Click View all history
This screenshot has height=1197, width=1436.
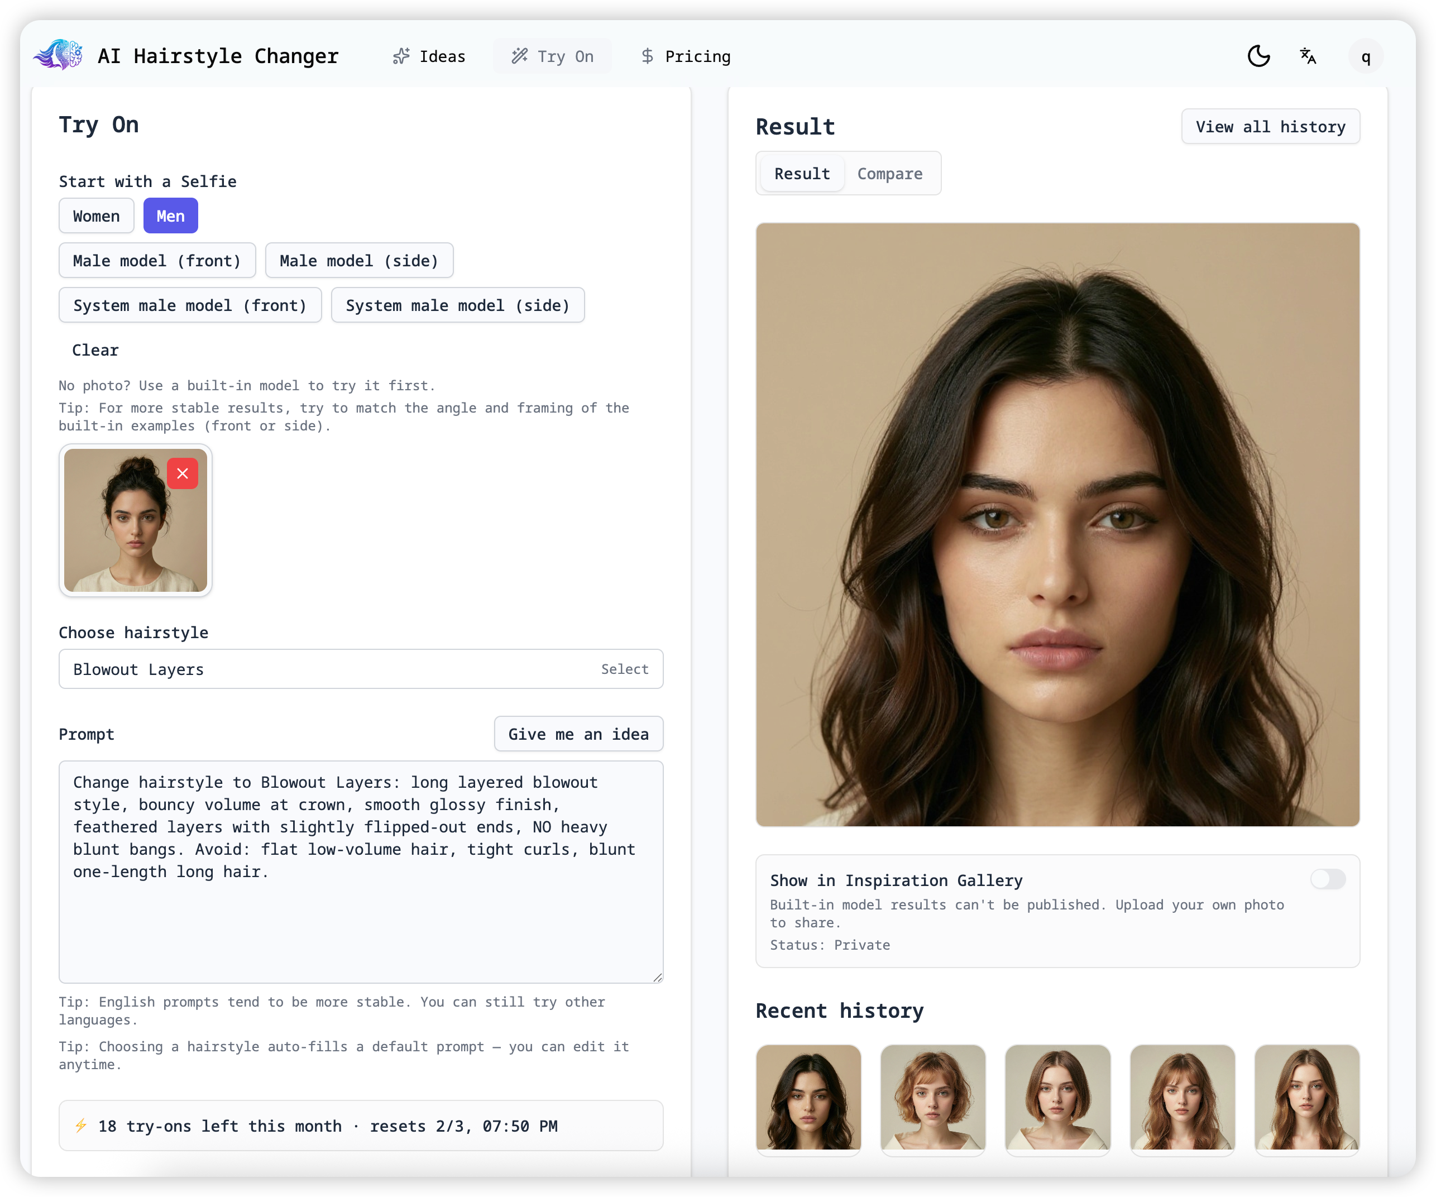1270,126
